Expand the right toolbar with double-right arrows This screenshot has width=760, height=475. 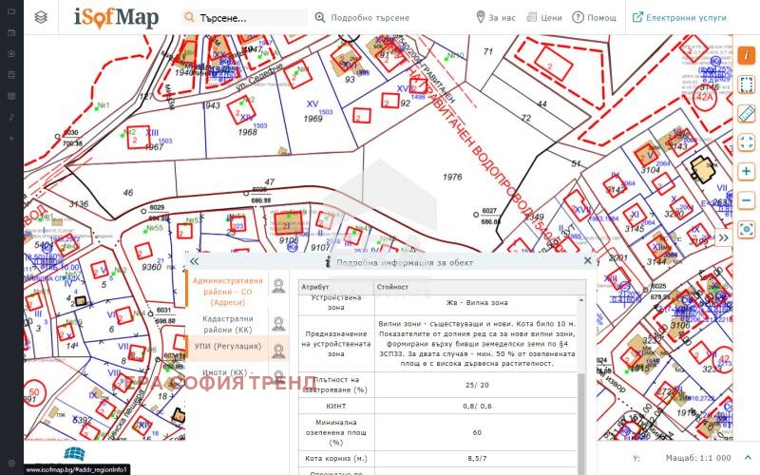(723, 237)
